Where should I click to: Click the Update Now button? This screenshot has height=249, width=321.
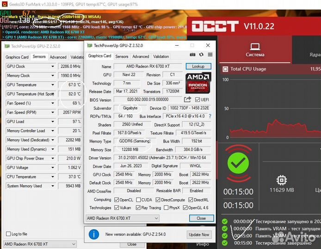(199, 235)
